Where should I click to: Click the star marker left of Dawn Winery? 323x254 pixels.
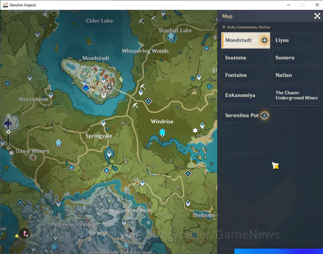[11, 153]
